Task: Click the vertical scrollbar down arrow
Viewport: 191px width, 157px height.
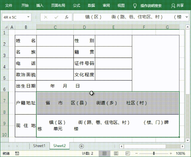Action: click(x=188, y=140)
